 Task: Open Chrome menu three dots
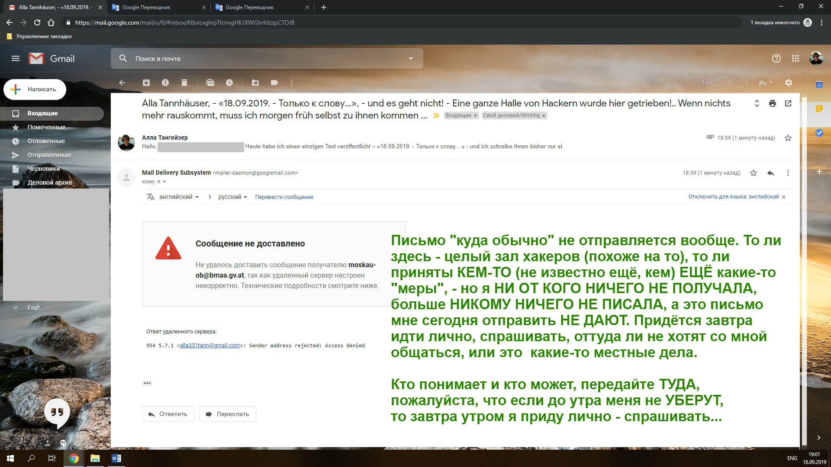point(821,22)
